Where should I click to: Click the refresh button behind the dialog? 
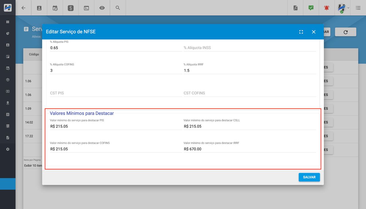tap(345, 32)
